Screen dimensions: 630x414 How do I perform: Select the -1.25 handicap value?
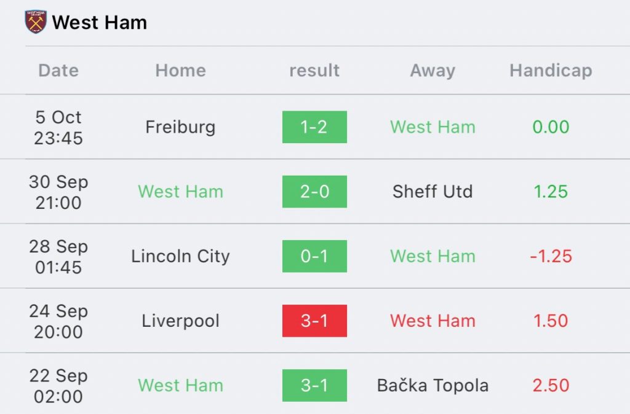[x=551, y=256]
